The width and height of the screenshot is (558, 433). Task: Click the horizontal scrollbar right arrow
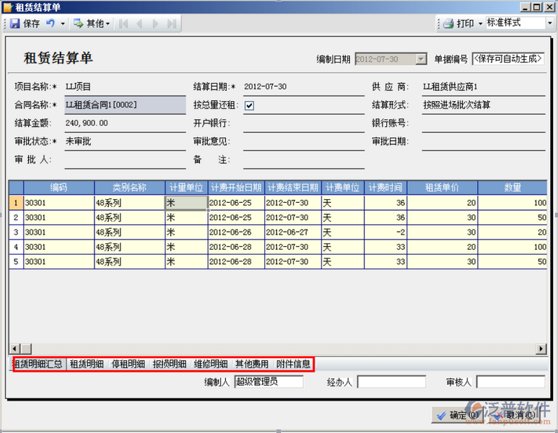541,349
